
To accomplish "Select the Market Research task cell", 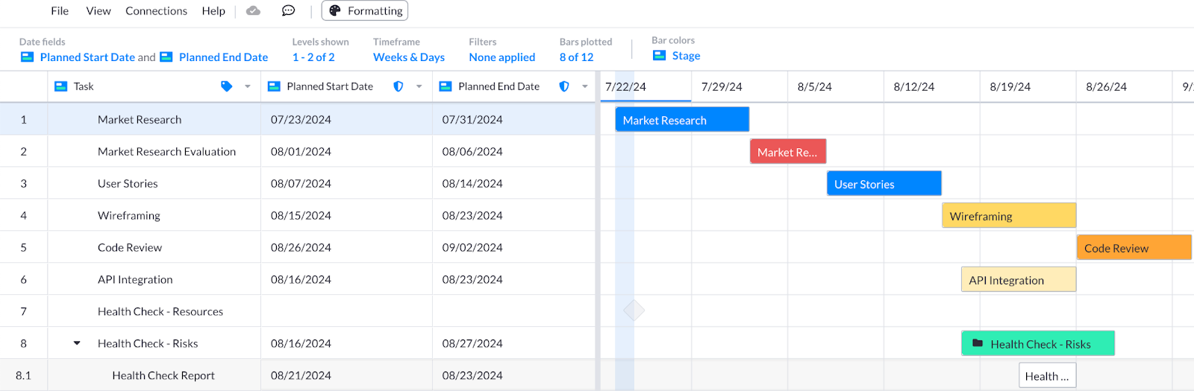I will [x=154, y=119].
